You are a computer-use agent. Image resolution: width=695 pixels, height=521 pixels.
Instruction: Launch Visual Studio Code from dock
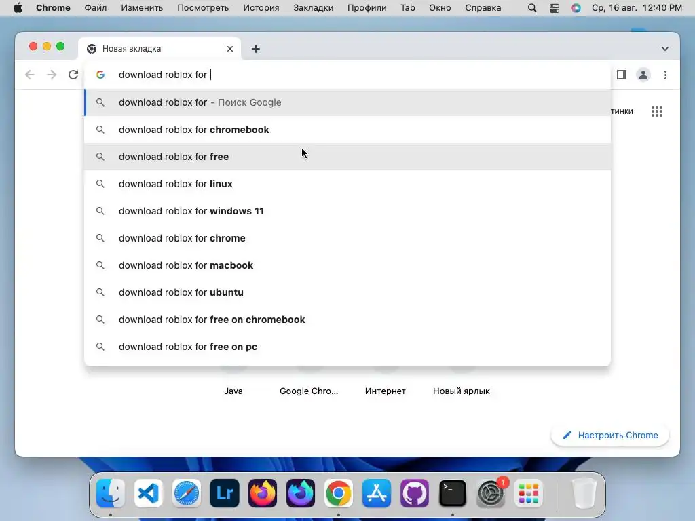coord(149,493)
